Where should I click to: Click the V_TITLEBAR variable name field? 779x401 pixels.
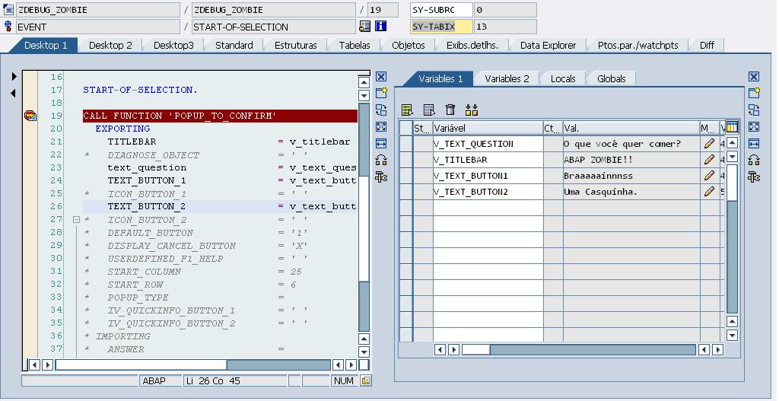click(x=487, y=160)
